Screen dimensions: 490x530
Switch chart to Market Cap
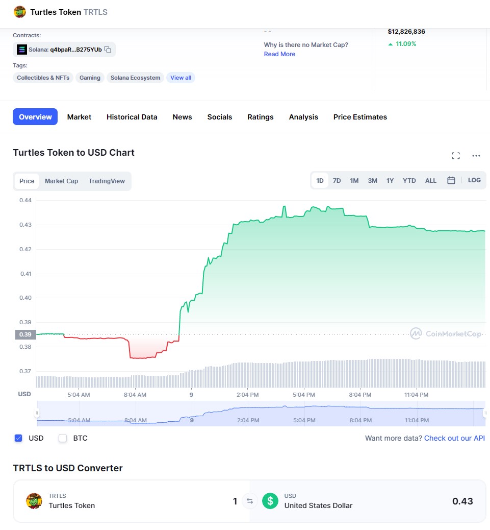tap(61, 181)
